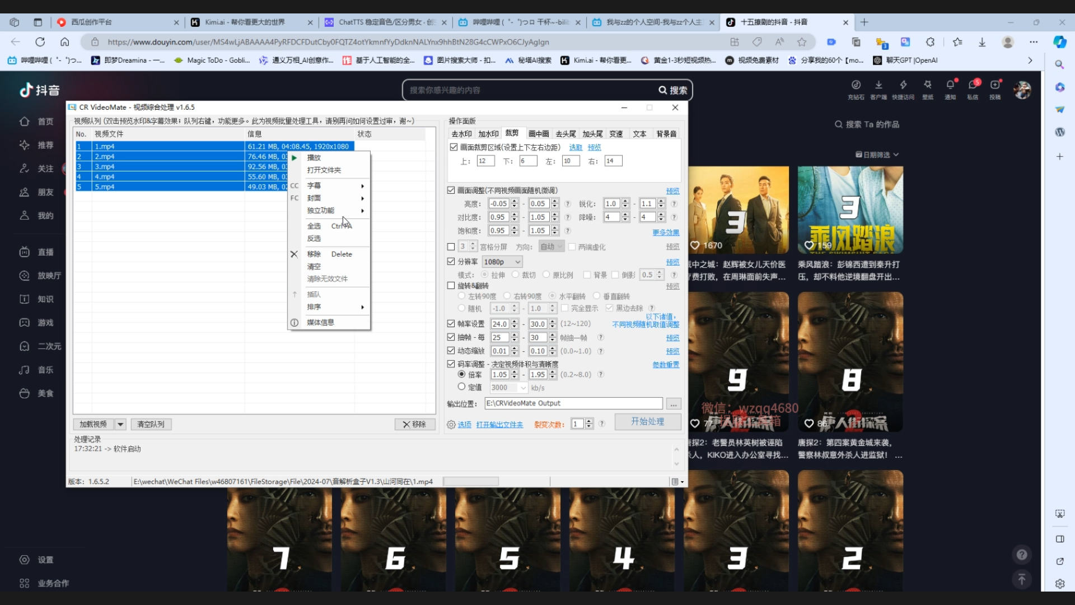
Task: Click the settings gear beside 选项
Action: click(x=451, y=425)
